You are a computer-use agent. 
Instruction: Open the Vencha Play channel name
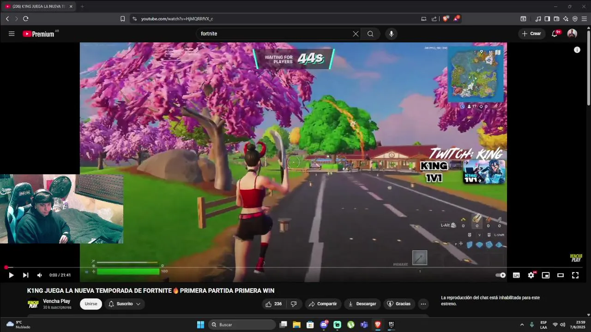[x=57, y=301]
